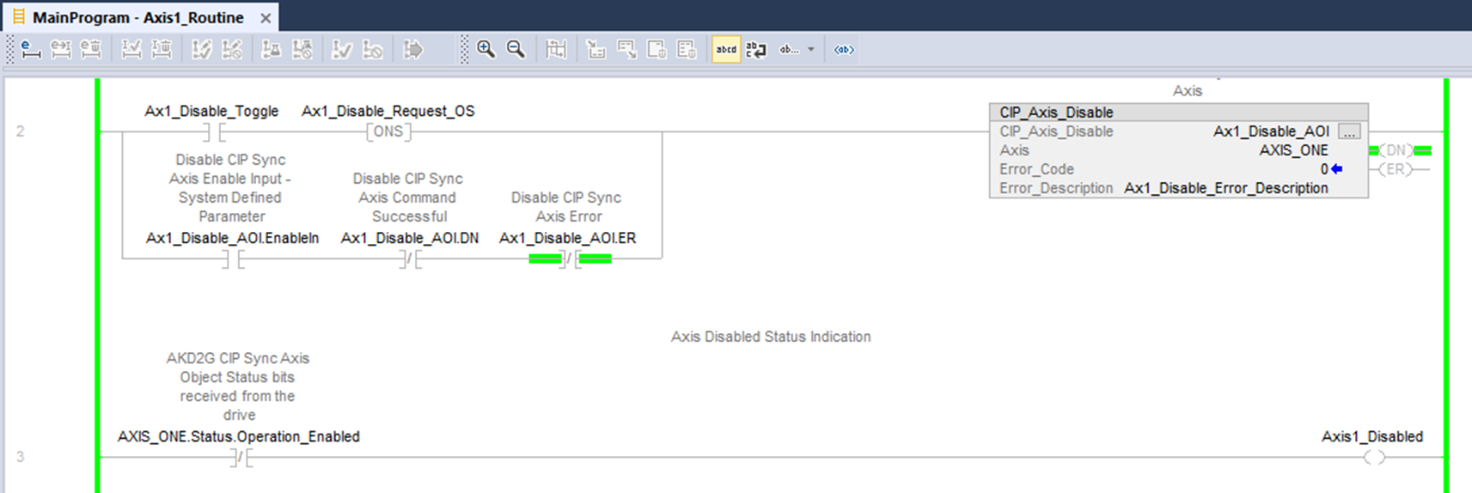Click the pencil-with-cancel-circle icon

point(232,50)
